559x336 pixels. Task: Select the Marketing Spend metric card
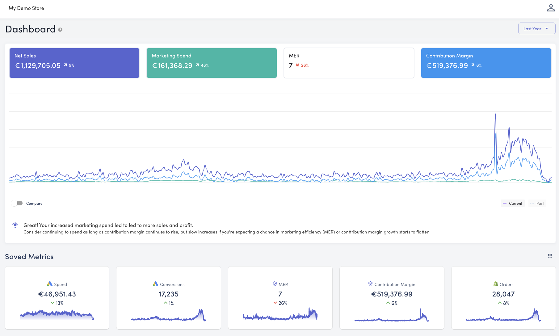[x=212, y=63]
